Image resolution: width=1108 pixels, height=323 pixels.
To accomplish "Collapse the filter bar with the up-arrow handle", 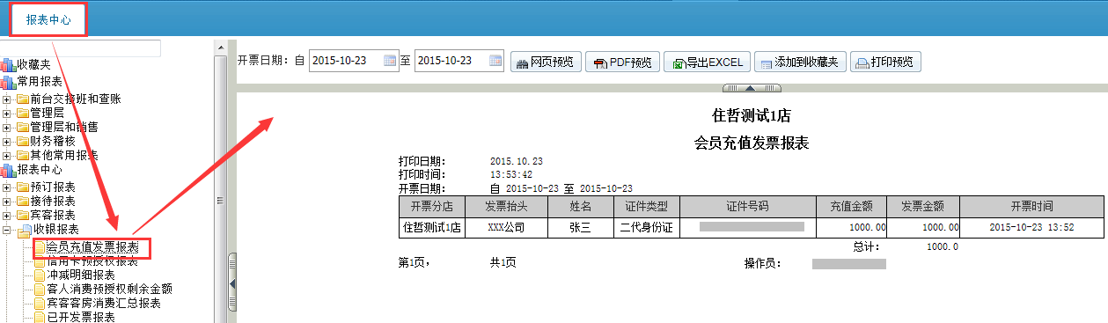I will click(751, 88).
